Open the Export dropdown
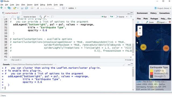This screenshot has width=172, height=97. pyautogui.click(x=162, y=22)
